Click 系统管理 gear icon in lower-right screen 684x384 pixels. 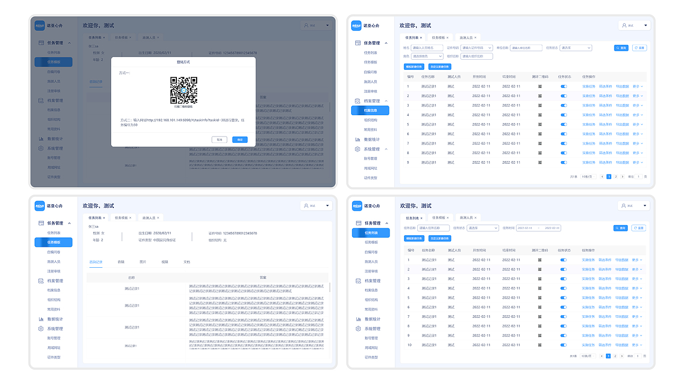click(x=358, y=329)
